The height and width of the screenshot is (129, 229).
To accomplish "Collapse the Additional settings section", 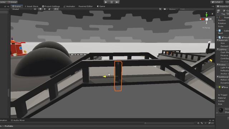I will tap(218, 77).
